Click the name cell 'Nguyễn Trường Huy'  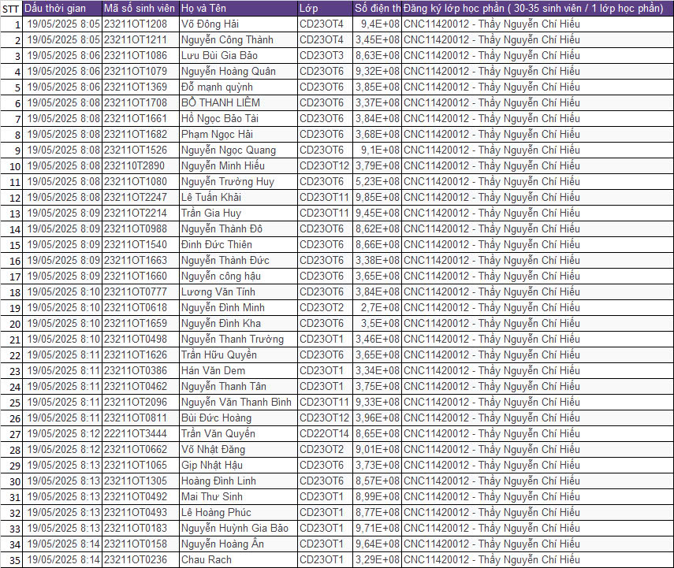click(x=238, y=182)
